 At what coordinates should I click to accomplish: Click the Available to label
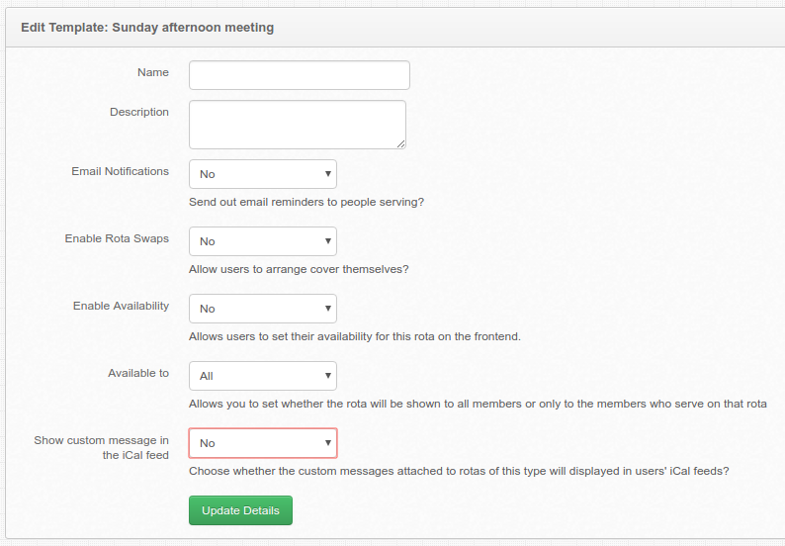click(138, 373)
